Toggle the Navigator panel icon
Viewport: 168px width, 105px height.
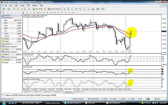tap(22, 9)
